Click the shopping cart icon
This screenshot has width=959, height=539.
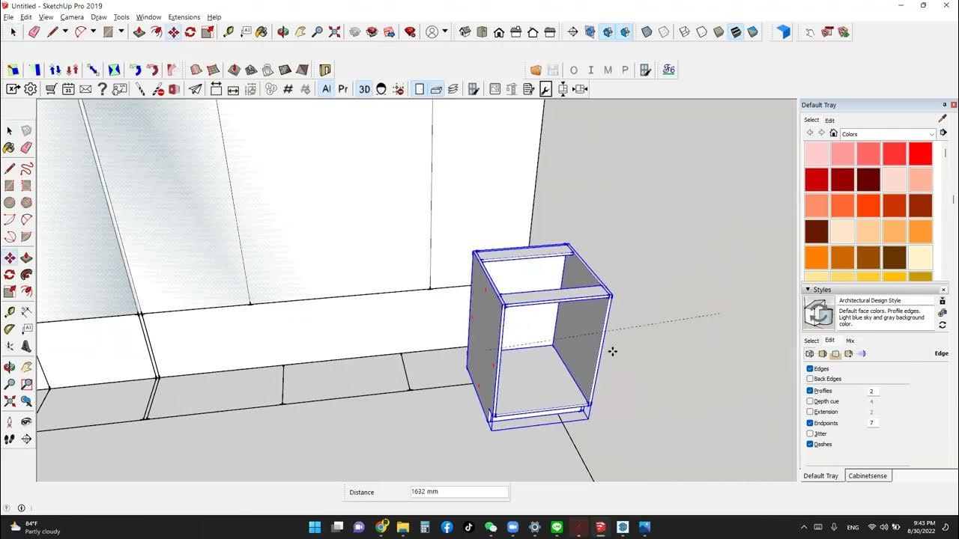click(51, 89)
